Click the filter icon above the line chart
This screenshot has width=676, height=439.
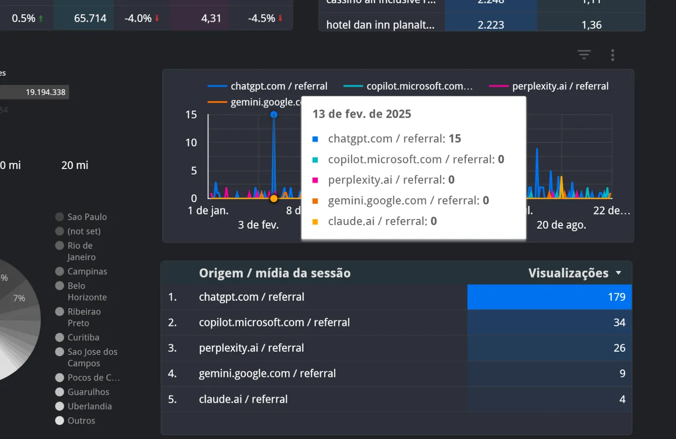coord(584,55)
